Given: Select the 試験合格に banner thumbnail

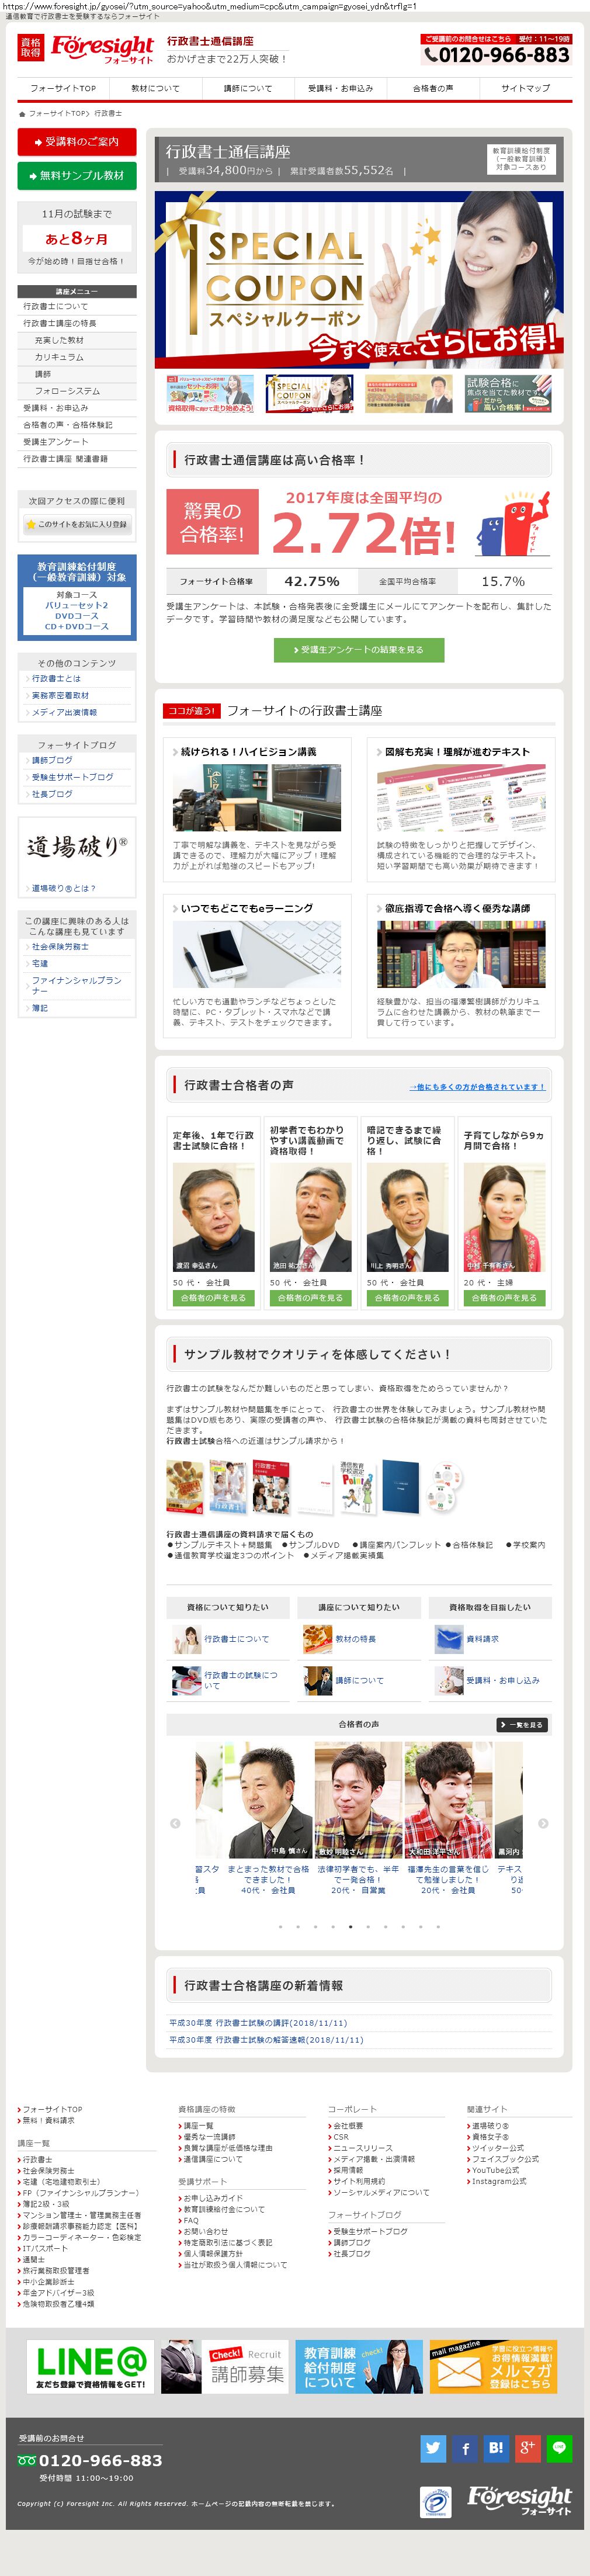Looking at the screenshot, I should point(507,394).
